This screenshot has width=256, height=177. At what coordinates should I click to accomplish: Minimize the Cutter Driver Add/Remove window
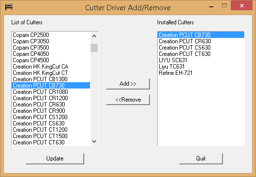211,6
